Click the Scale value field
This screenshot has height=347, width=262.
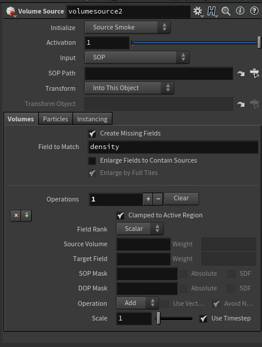point(134,319)
